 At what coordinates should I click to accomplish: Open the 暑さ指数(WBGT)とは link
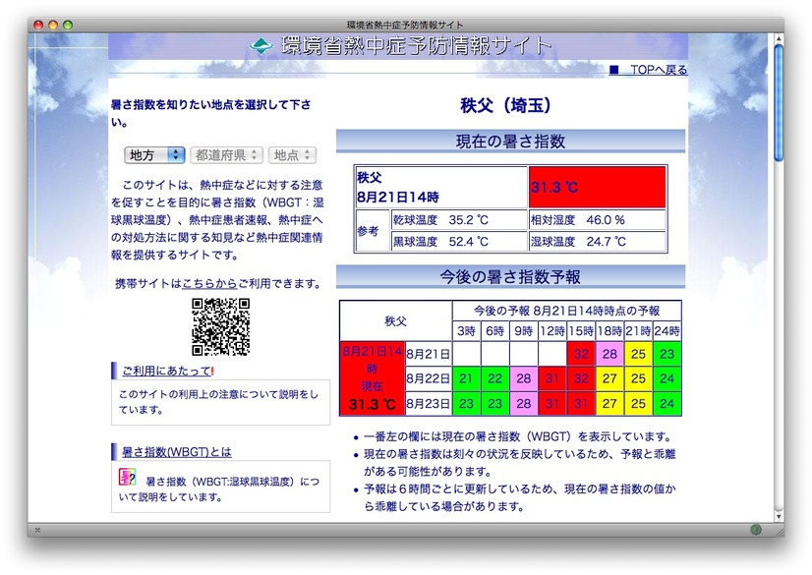177,452
